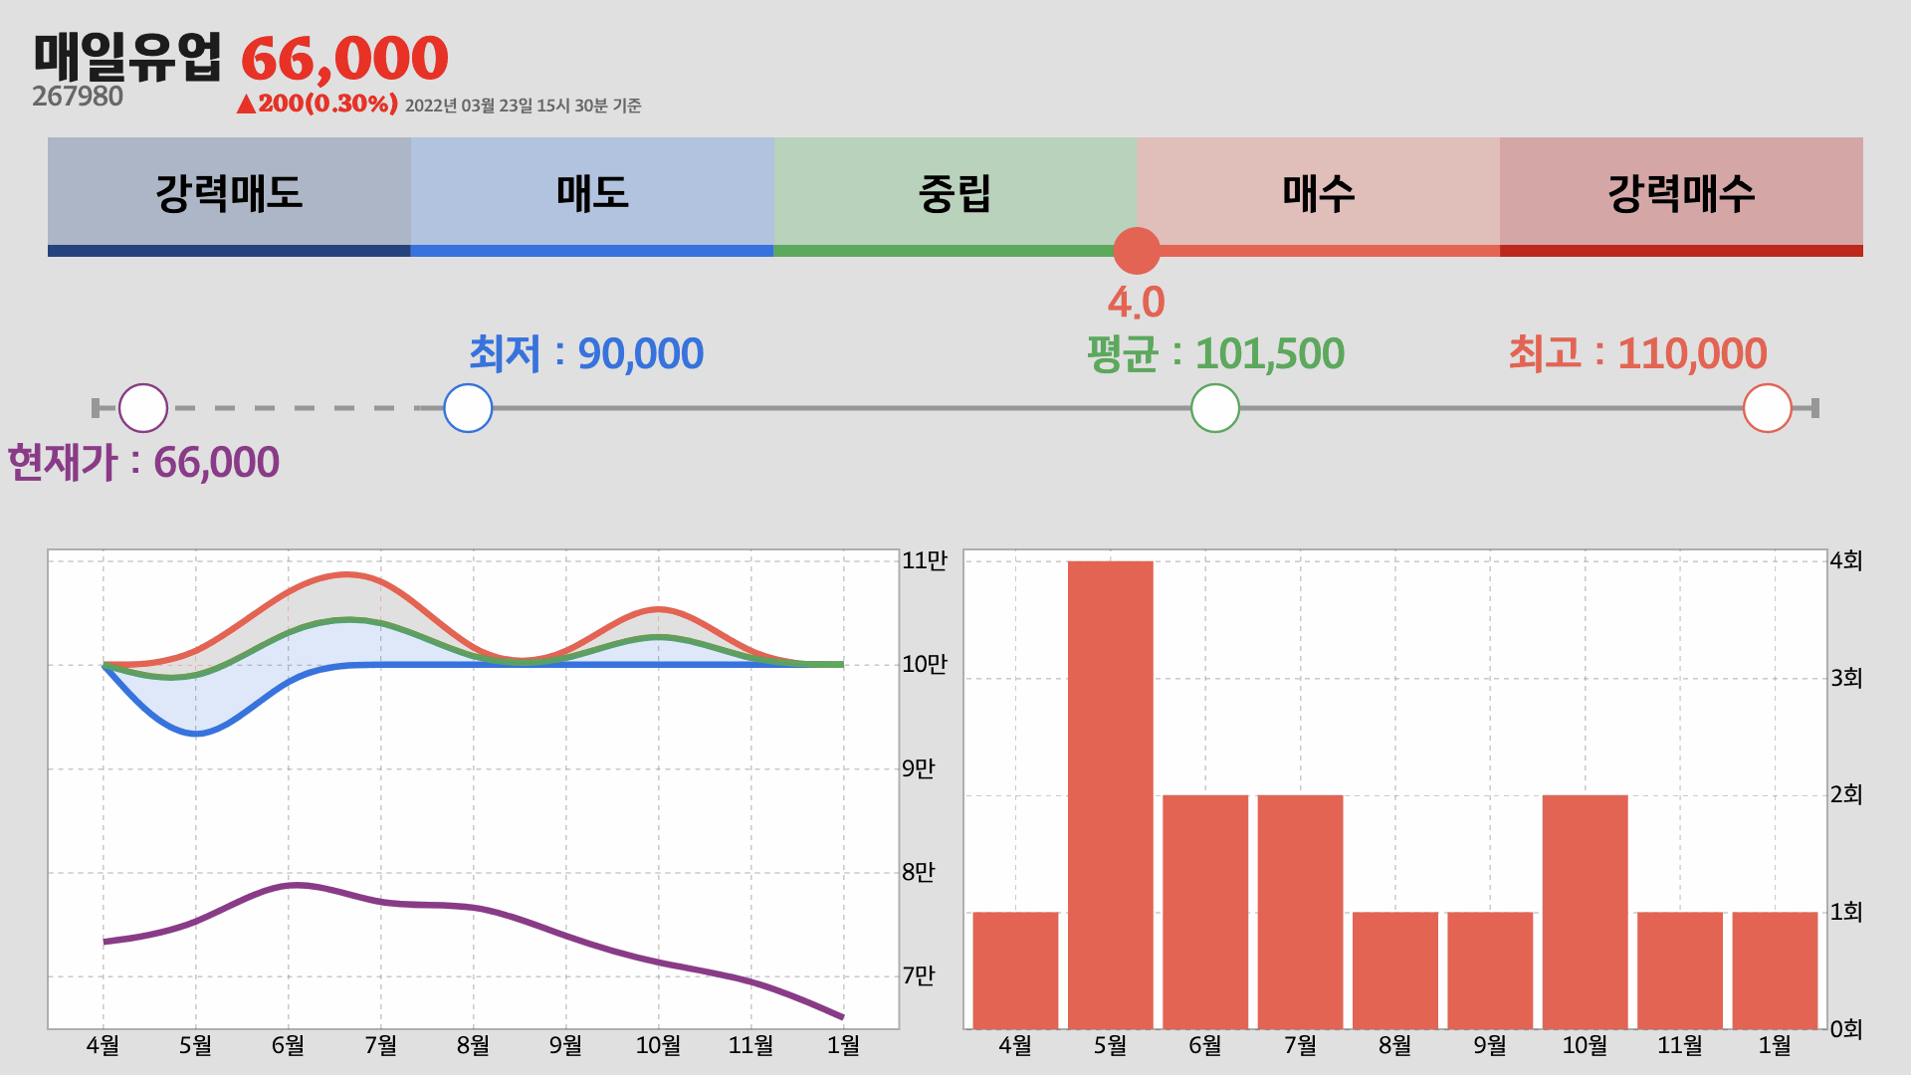Click the 10월 bar in bar chart
1911x1075 pixels.
(1586, 912)
